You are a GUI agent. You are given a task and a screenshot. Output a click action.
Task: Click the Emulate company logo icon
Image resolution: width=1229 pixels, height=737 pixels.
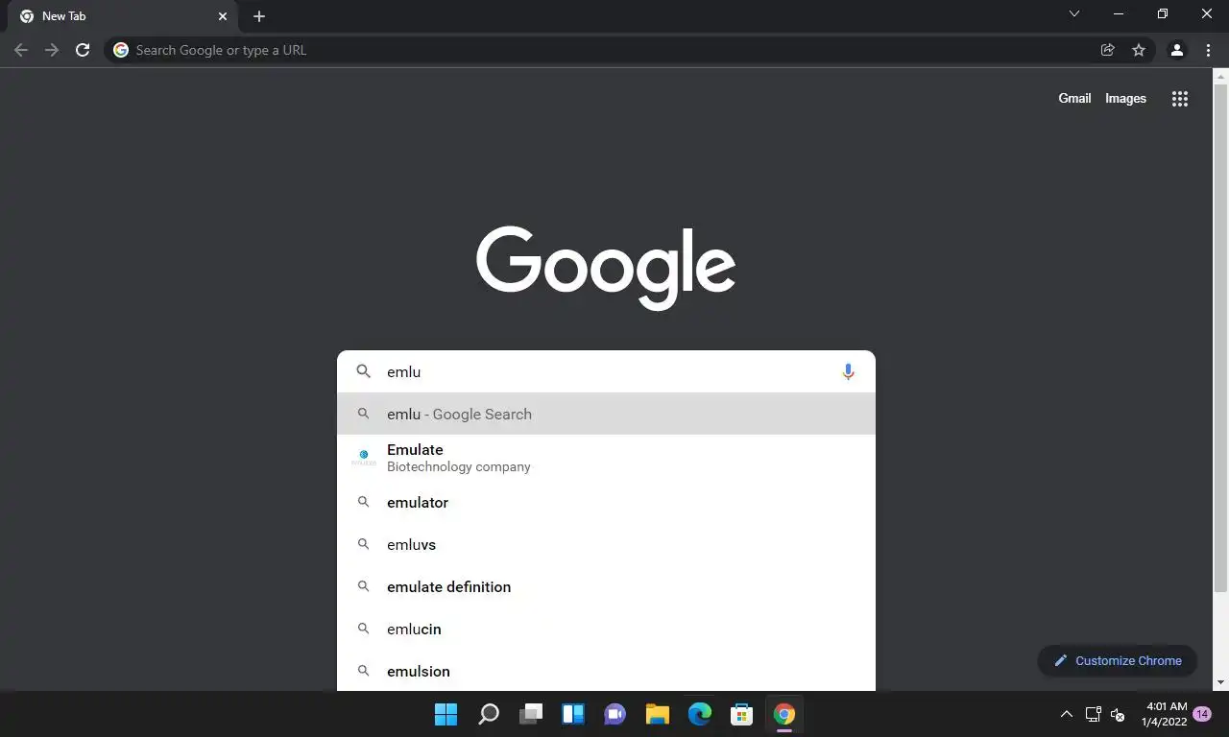pyautogui.click(x=364, y=458)
